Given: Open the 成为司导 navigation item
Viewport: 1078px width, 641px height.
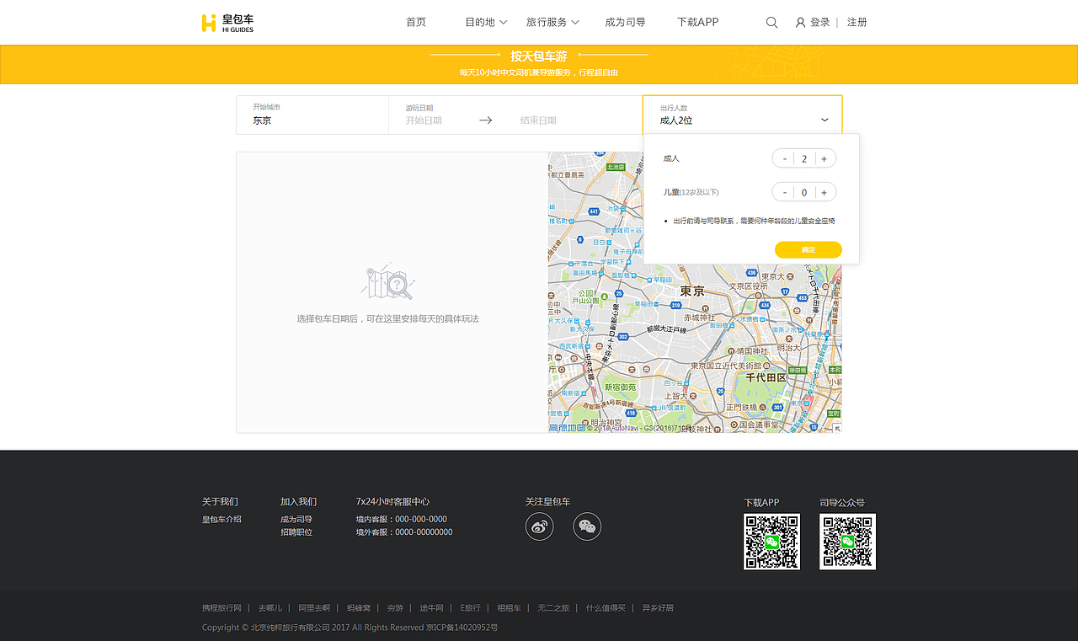Looking at the screenshot, I should click(625, 22).
